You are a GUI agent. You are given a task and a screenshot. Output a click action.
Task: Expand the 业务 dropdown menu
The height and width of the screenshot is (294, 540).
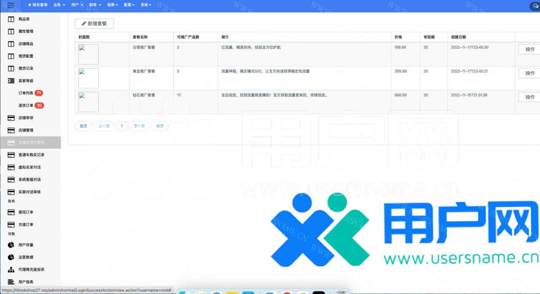tap(59, 5)
